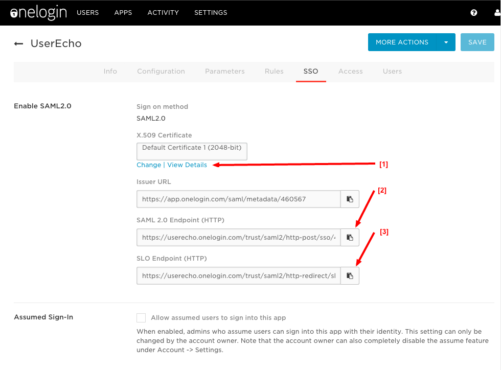The image size is (501, 370).
Task: Copy the SLO Endpoint URL
Action: pos(350,276)
